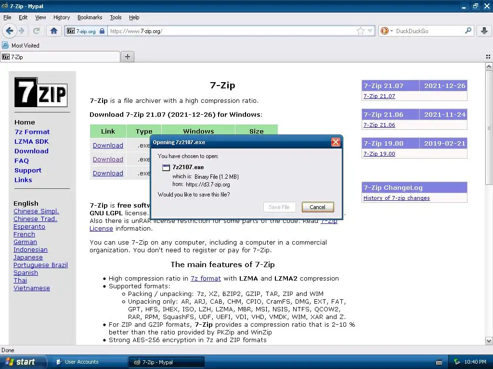The height and width of the screenshot is (369, 493).
Task: Click the padlock site security icon
Action: [x=102, y=31]
